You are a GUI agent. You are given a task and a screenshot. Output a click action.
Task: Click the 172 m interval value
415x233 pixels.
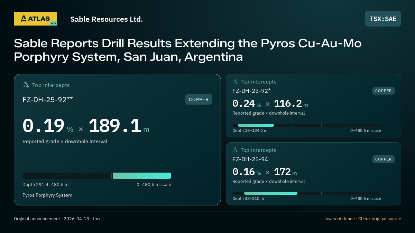coord(285,172)
